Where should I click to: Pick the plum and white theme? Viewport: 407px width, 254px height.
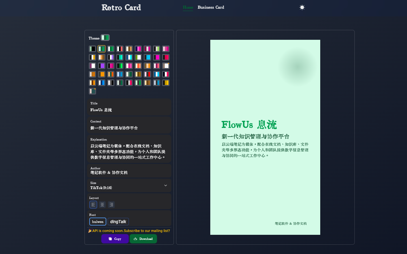tap(92, 66)
